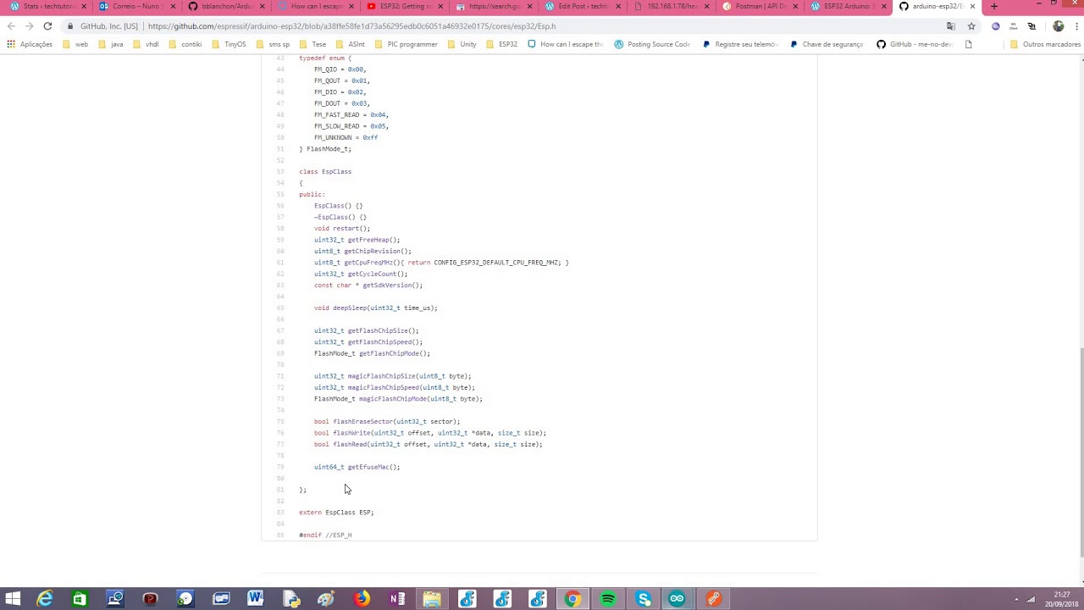This screenshot has height=610, width=1084.
Task: Open Spotify from the taskbar
Action: click(x=608, y=599)
